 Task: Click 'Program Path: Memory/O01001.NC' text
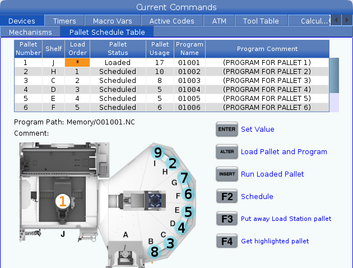(x=75, y=122)
